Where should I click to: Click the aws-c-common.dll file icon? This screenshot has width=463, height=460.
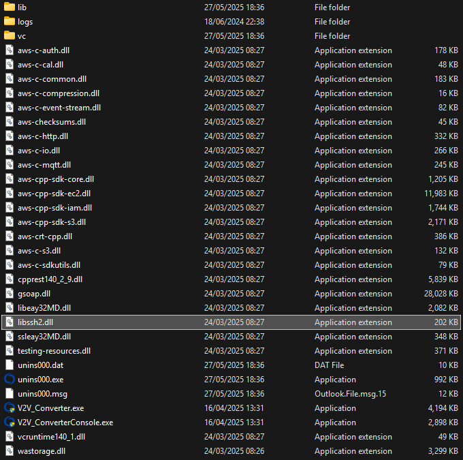pyautogui.click(x=10, y=78)
